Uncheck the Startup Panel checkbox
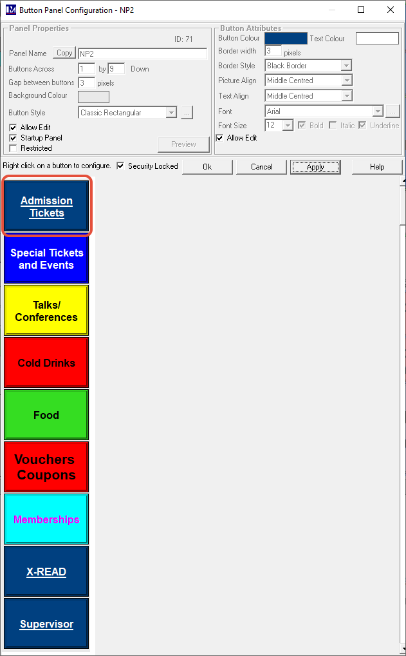406x656 pixels. tap(13, 138)
